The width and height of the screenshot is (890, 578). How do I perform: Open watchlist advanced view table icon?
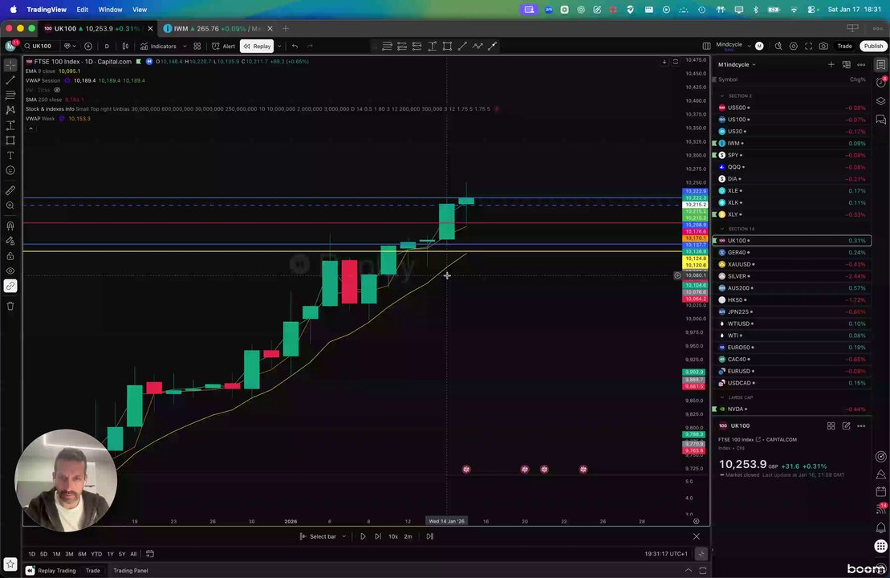(x=847, y=65)
